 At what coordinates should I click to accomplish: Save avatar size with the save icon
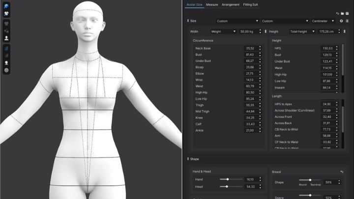[x=347, y=14]
